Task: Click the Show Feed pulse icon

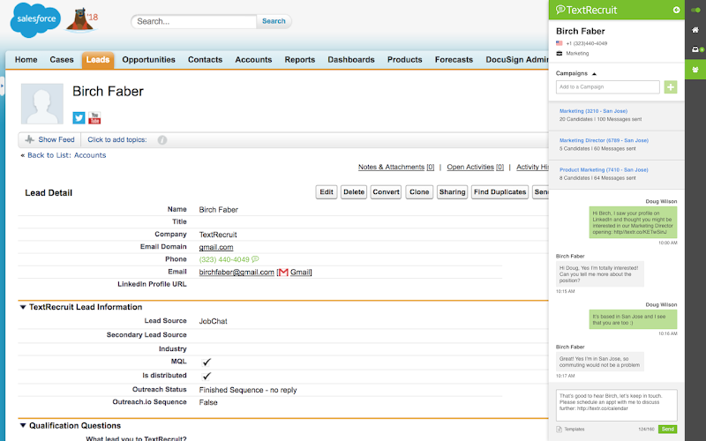Action: click(30, 139)
